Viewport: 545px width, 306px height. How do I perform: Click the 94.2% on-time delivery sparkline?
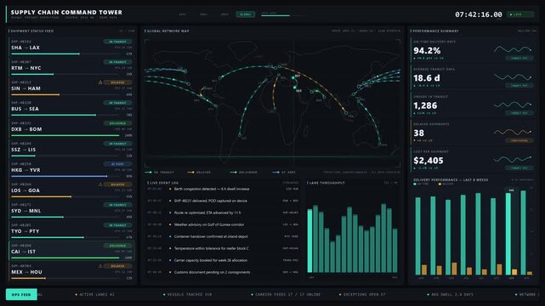(x=513, y=49)
